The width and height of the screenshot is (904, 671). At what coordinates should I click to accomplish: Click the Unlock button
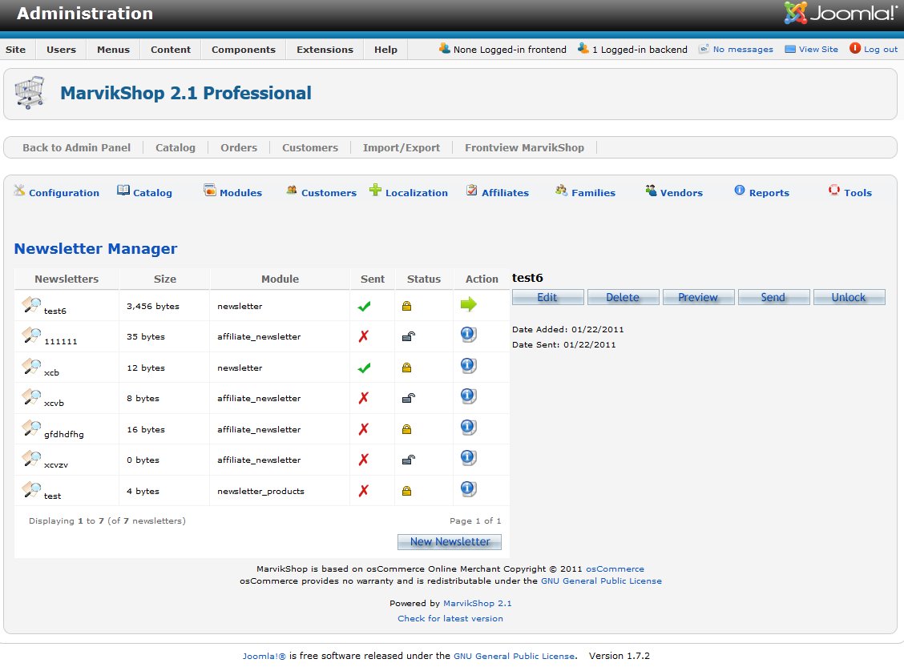tap(849, 297)
